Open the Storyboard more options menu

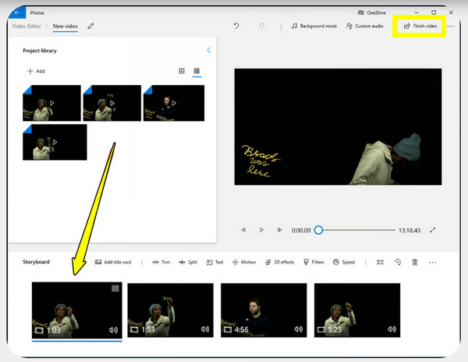432,262
